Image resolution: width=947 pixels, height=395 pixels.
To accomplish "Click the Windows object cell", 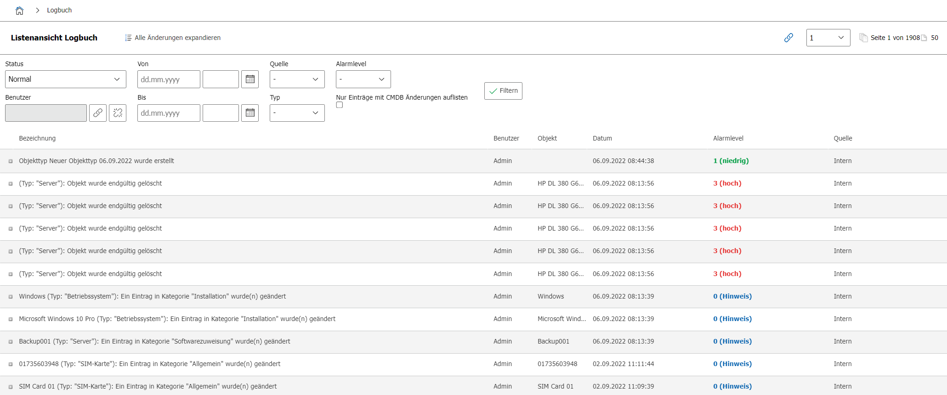I will pyautogui.click(x=551, y=296).
